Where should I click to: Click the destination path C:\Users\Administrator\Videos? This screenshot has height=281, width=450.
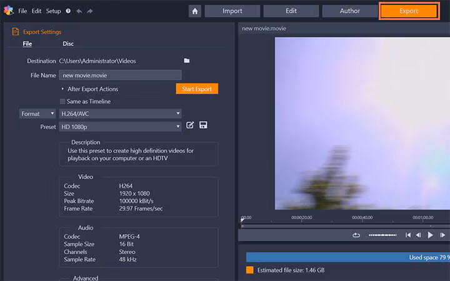(x=97, y=61)
